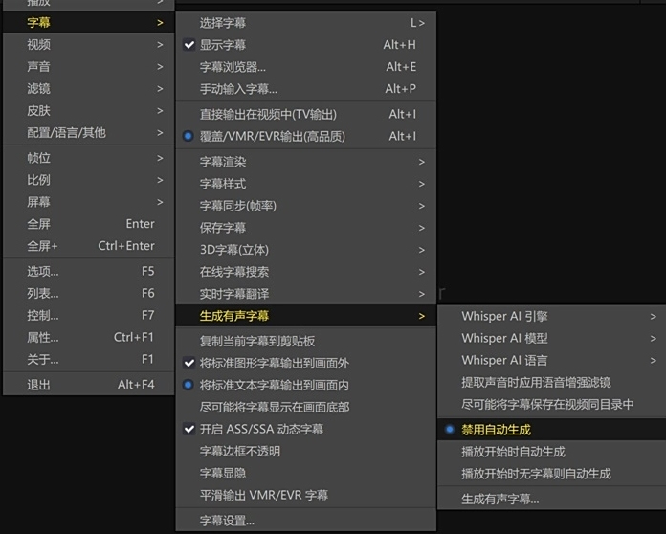This screenshot has width=666, height=534.
Task: Open 字幕设置... at the menu bottom
Action: (227, 521)
